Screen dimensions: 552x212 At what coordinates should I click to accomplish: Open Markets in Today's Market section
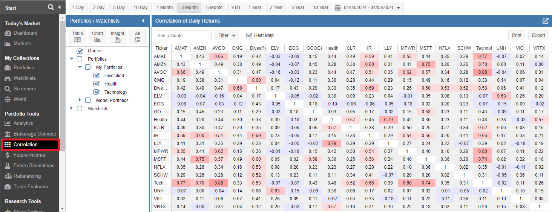coord(22,44)
